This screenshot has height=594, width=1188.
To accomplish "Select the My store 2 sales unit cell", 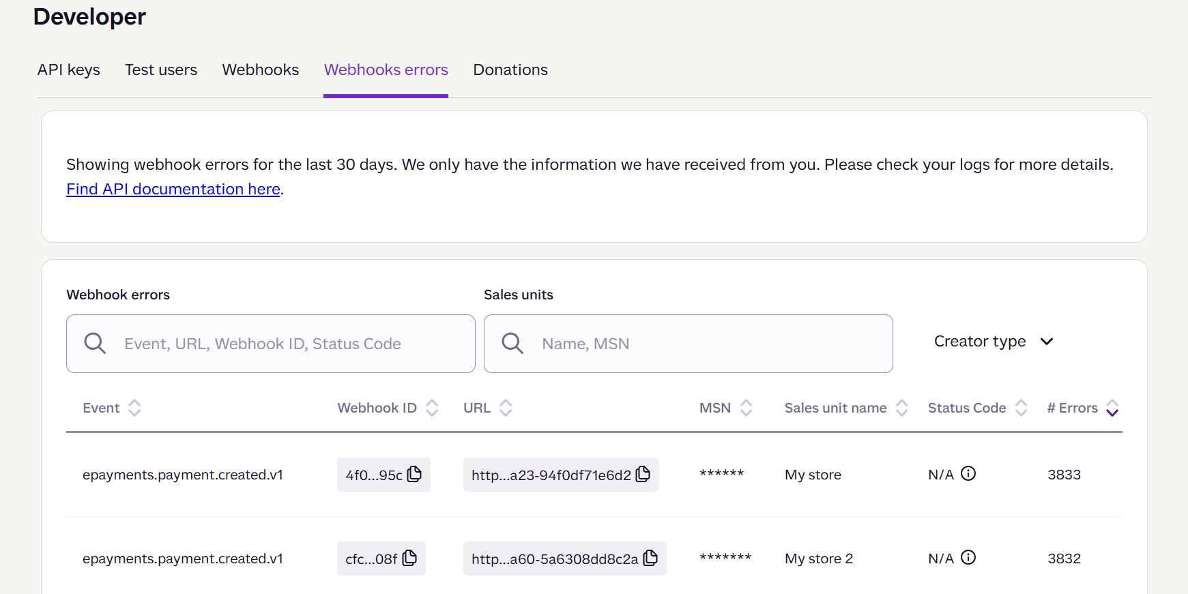I will pos(819,559).
